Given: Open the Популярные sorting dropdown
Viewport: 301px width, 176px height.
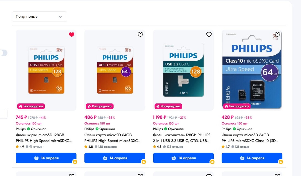Looking at the screenshot, I should (39, 17).
